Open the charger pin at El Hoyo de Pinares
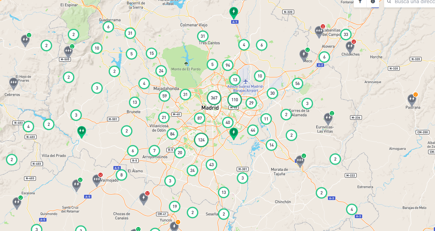435x231 pixels. pos(13,83)
